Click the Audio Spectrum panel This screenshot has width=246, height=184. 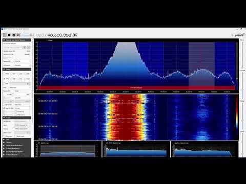point(204,149)
